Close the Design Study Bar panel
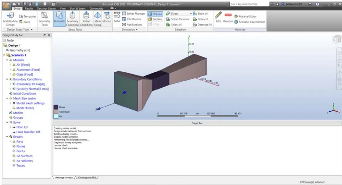This screenshot has width=342, height=185. [49, 35]
